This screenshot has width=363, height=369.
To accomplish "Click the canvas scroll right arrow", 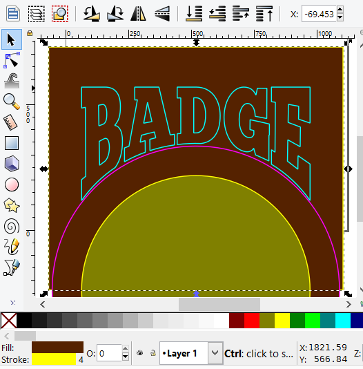I will tap(349, 304).
